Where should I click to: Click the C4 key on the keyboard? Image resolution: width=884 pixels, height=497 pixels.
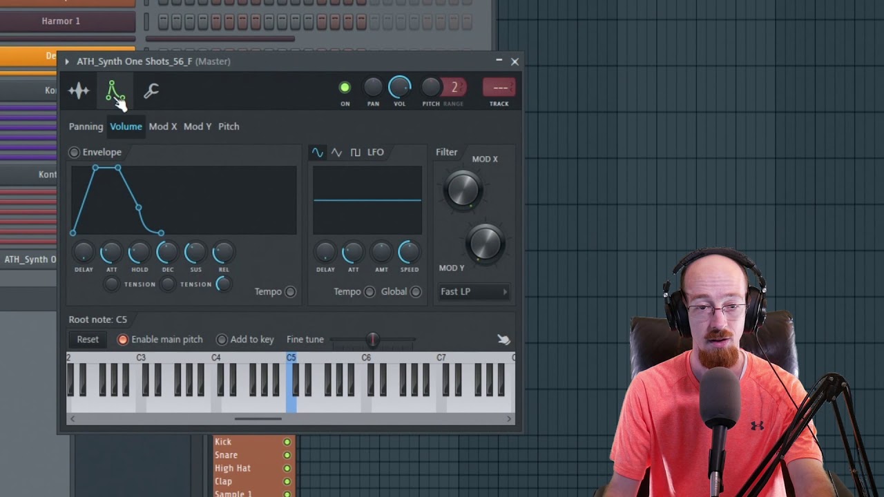click(x=215, y=405)
